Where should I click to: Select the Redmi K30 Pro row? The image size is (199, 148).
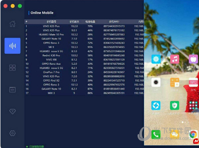pyautogui.click(x=84, y=55)
